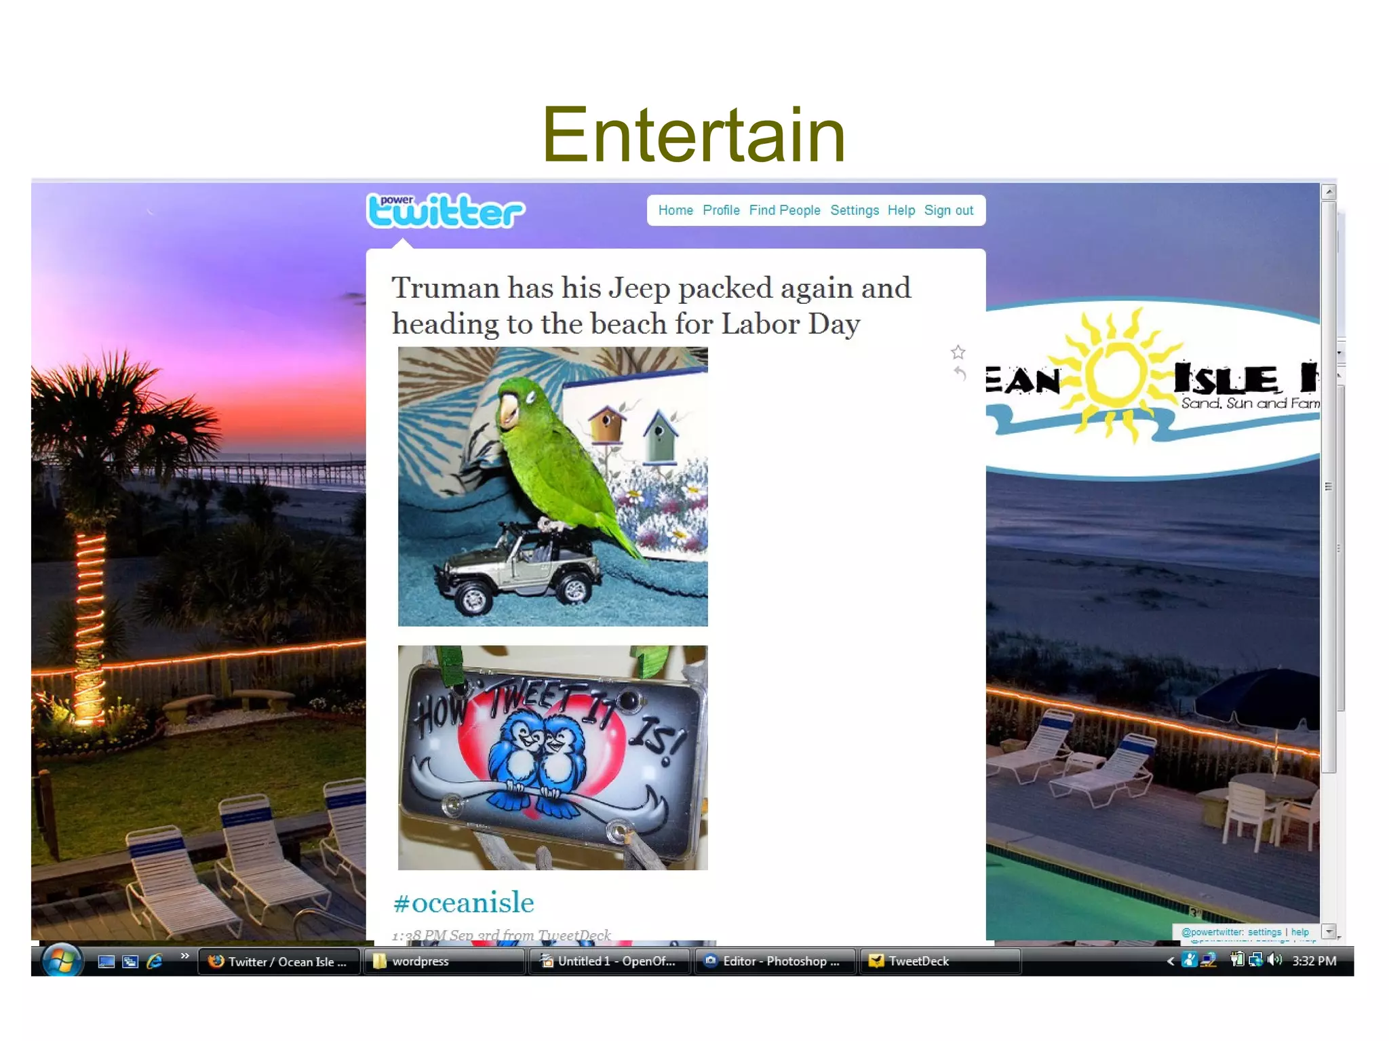The height and width of the screenshot is (1041, 1389).
Task: Launch Internet Explorer from quick launch
Action: tap(155, 961)
